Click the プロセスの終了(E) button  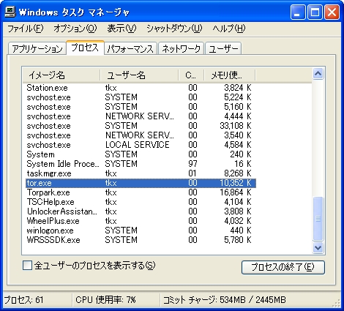coord(283,267)
